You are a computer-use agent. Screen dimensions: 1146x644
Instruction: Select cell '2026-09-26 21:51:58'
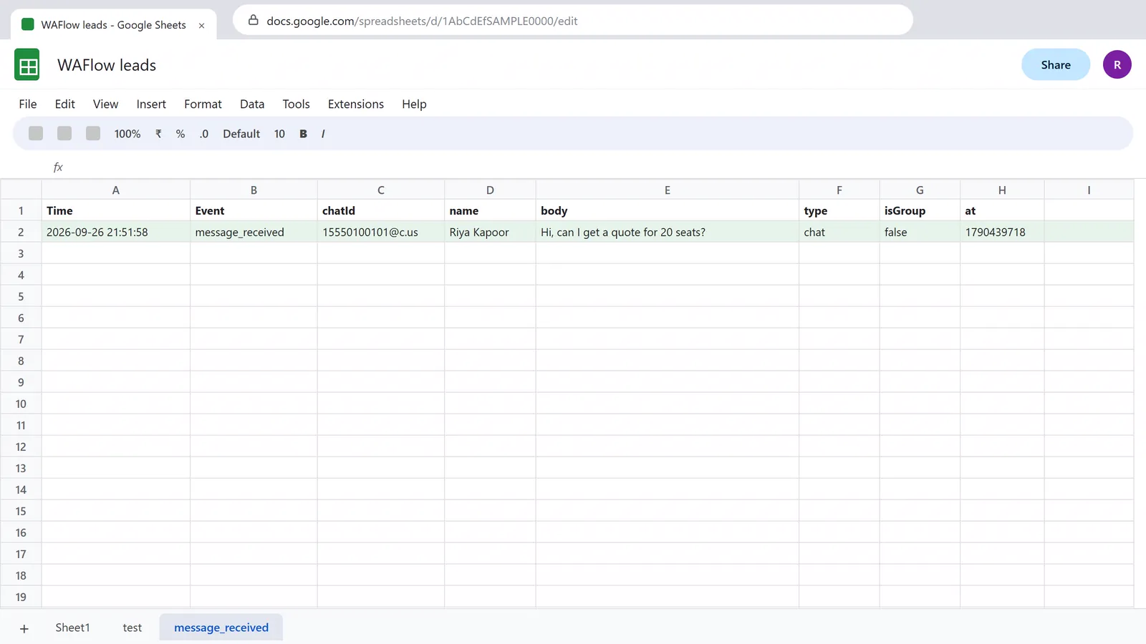tap(116, 232)
